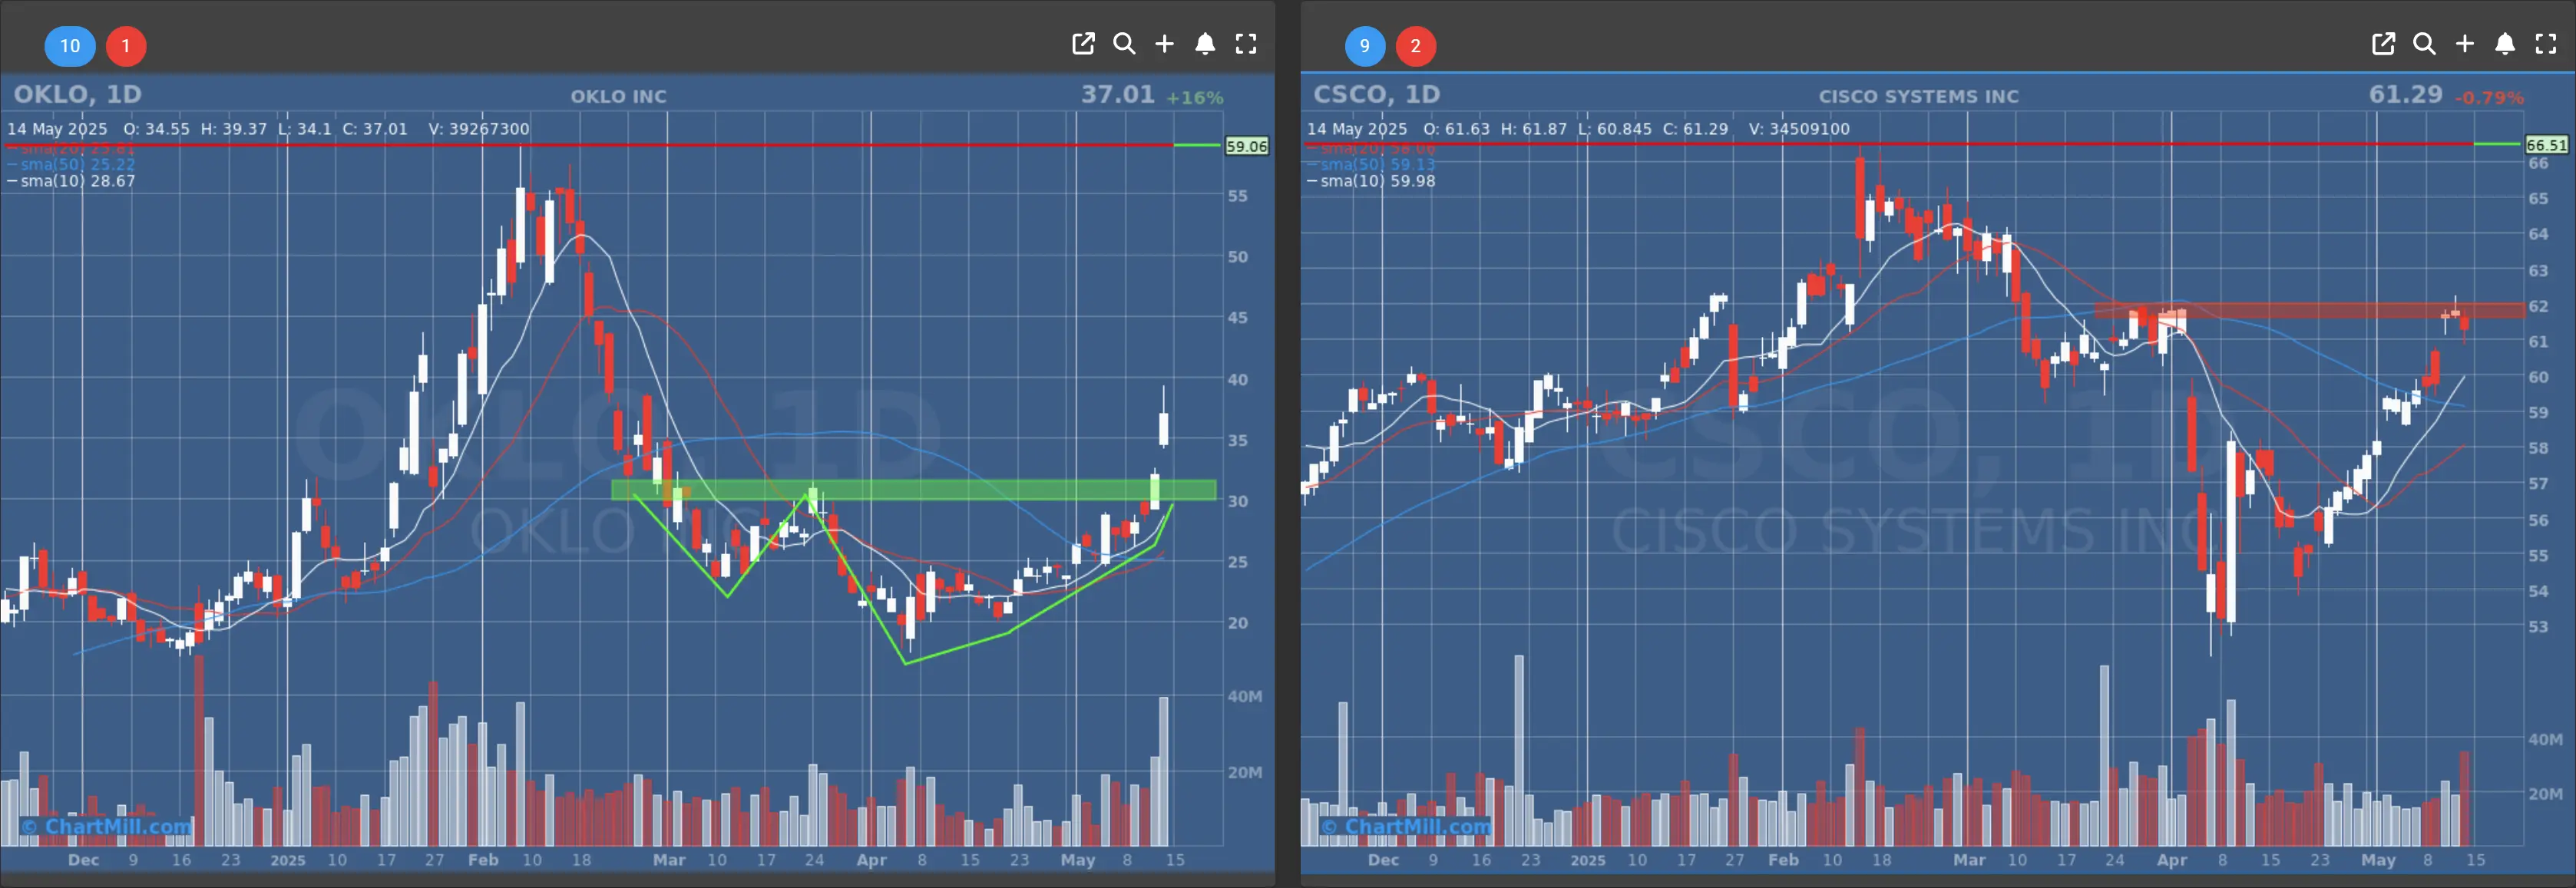2576x888 pixels.
Task: Click the 2025 label on OKLO time axis
Action: 288,860
